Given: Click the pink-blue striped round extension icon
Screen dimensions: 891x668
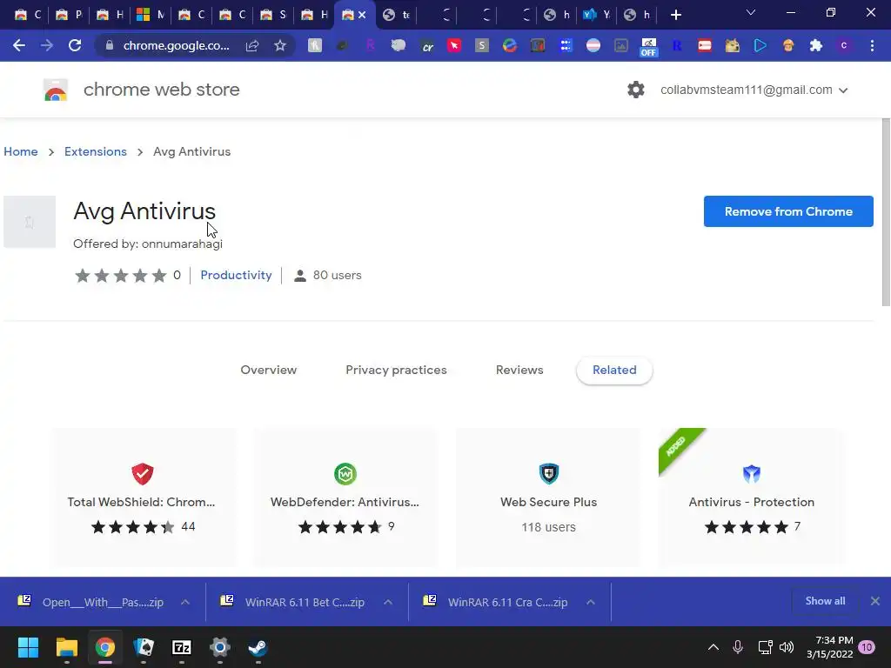Looking at the screenshot, I should 593,45.
